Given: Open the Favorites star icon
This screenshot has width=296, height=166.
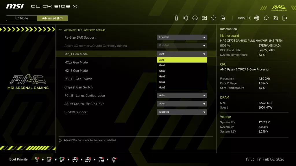Looking at the screenshot, I should tap(213, 18).
